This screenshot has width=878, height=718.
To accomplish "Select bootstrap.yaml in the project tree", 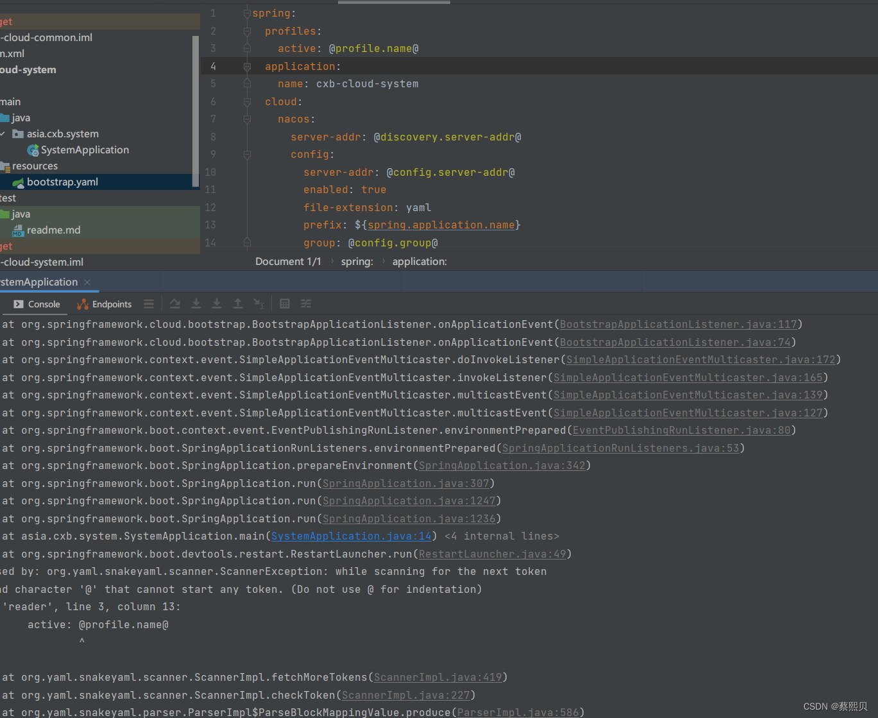I will [99, 182].
